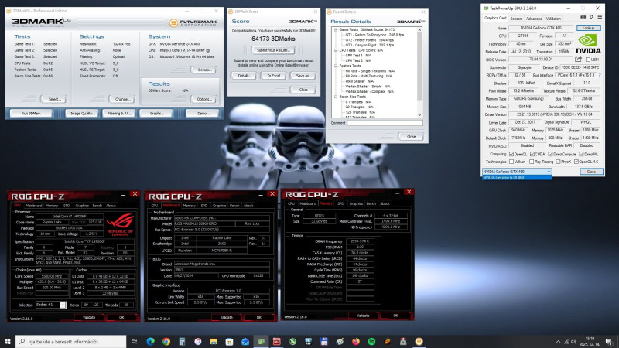The height and width of the screenshot is (348, 619).
Task: Collapse the Feature Tests tree node
Action: [x=336, y=66]
